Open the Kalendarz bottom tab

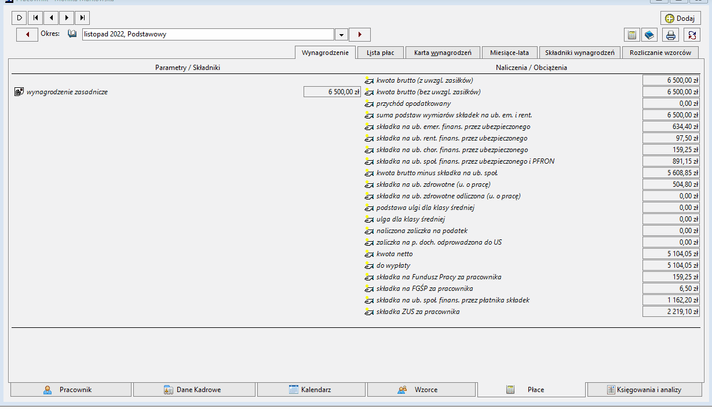pos(311,390)
